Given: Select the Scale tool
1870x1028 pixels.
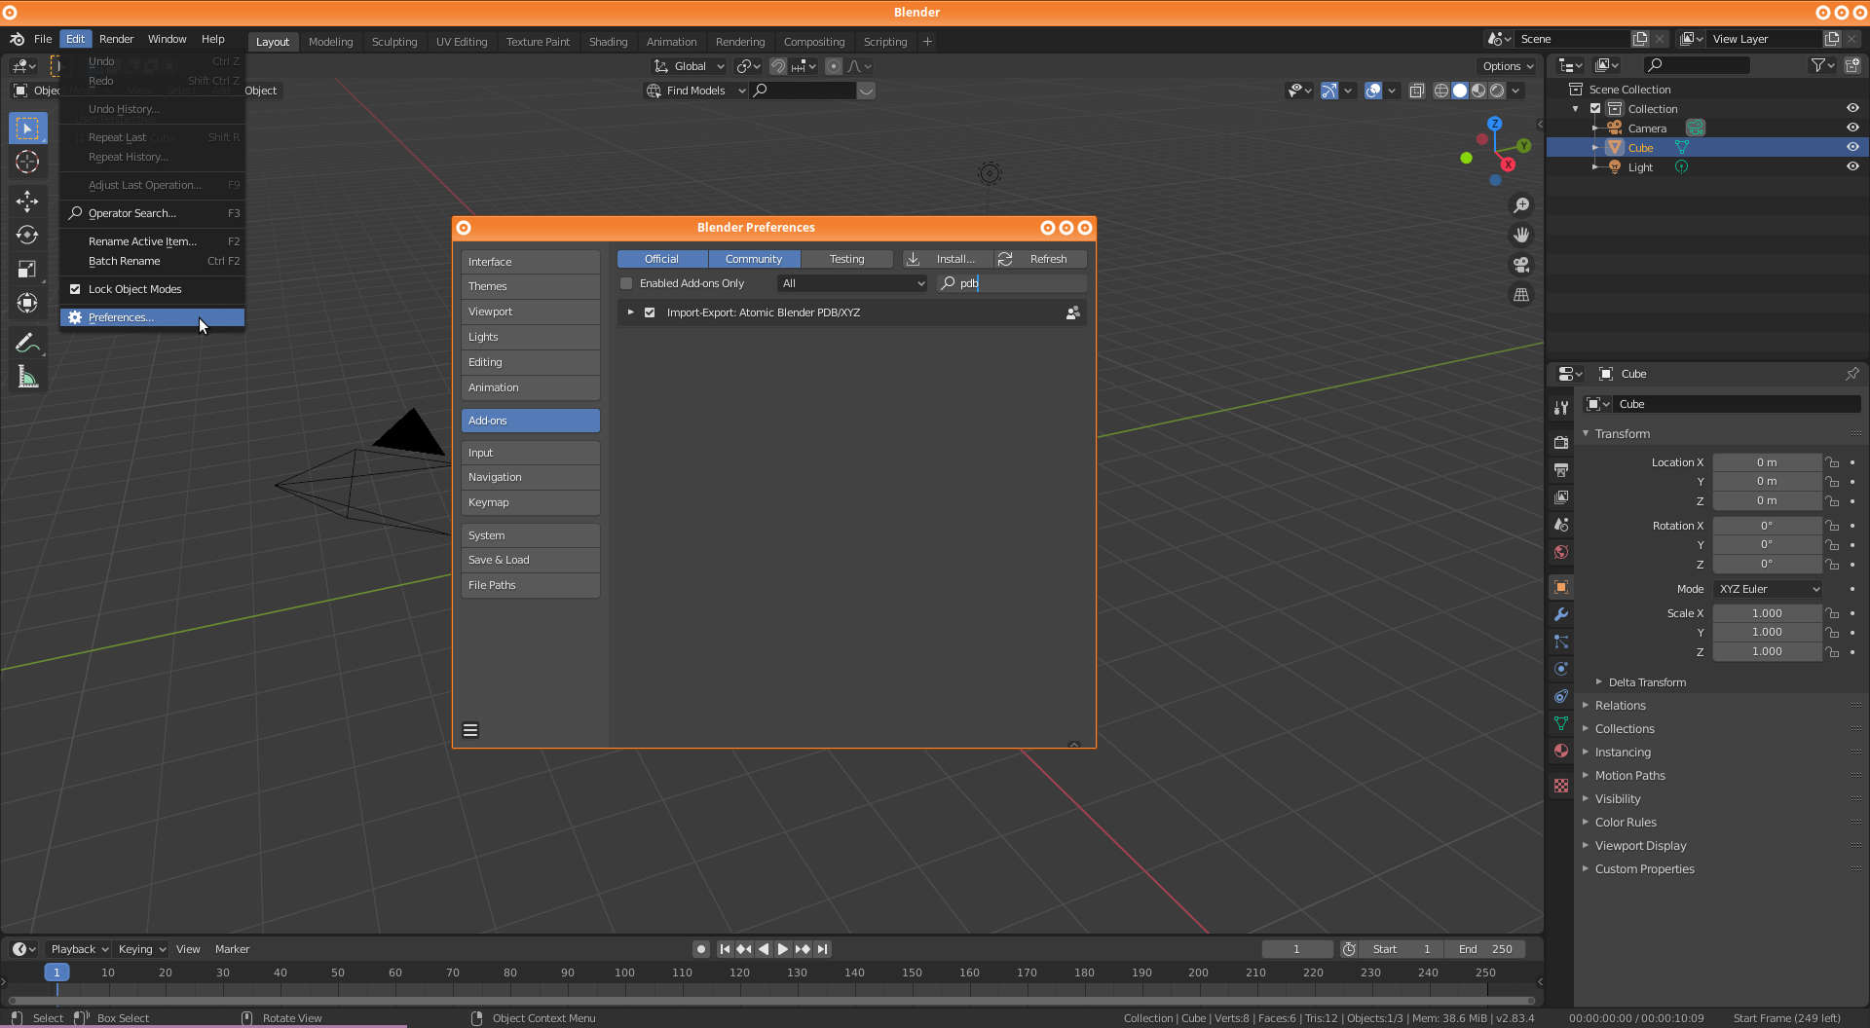Looking at the screenshot, I should coord(27,269).
